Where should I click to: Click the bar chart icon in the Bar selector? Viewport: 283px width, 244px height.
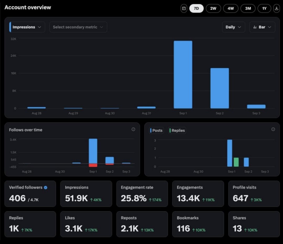point(255,27)
